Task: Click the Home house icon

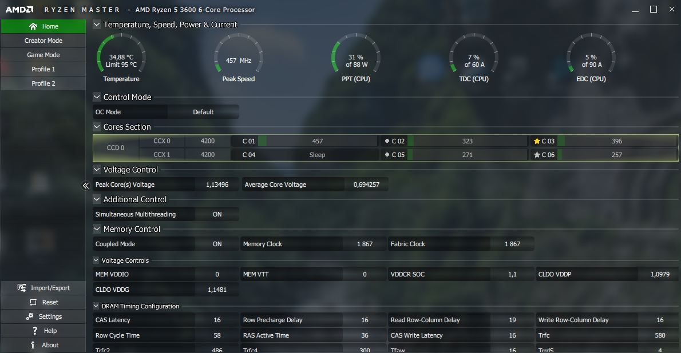Action: click(x=33, y=26)
